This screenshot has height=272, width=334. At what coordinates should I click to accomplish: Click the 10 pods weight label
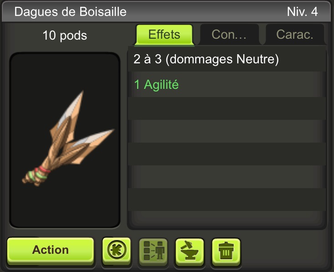click(65, 36)
